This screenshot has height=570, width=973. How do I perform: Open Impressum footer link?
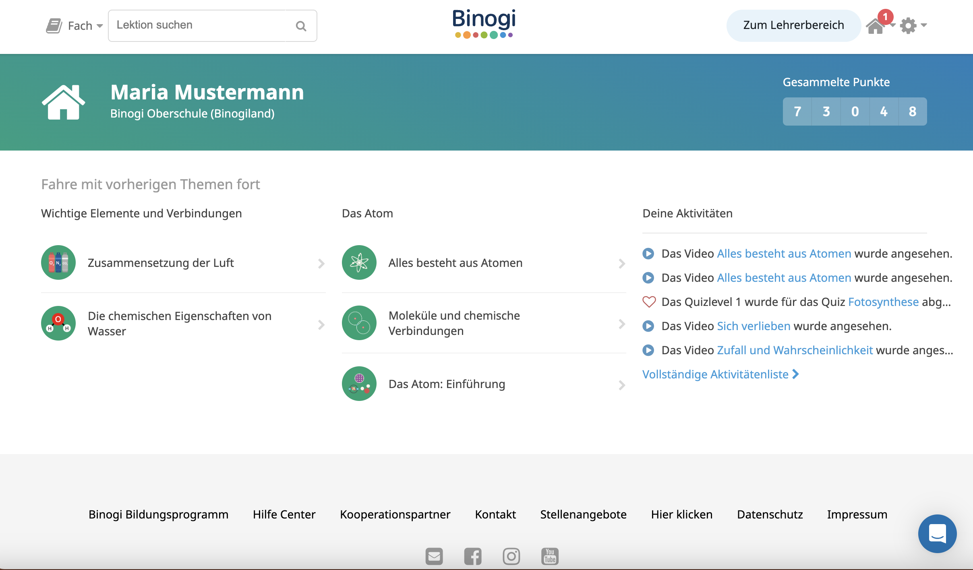point(857,514)
